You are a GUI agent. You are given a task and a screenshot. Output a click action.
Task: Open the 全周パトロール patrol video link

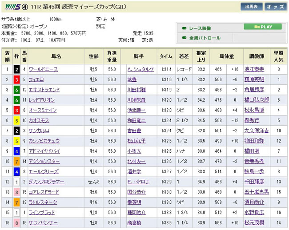(x=205, y=38)
